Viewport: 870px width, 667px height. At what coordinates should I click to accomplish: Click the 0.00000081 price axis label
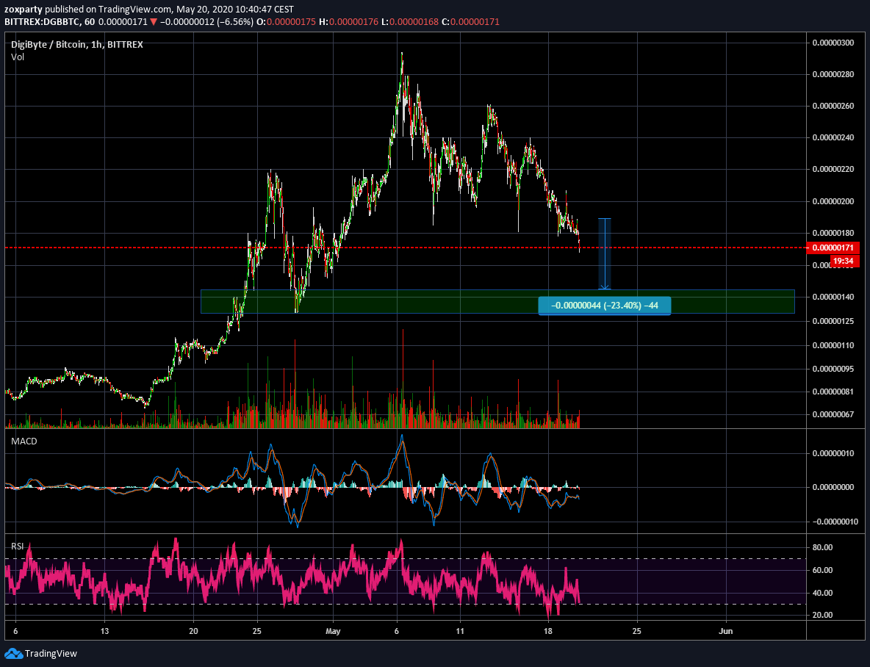pyautogui.click(x=833, y=392)
